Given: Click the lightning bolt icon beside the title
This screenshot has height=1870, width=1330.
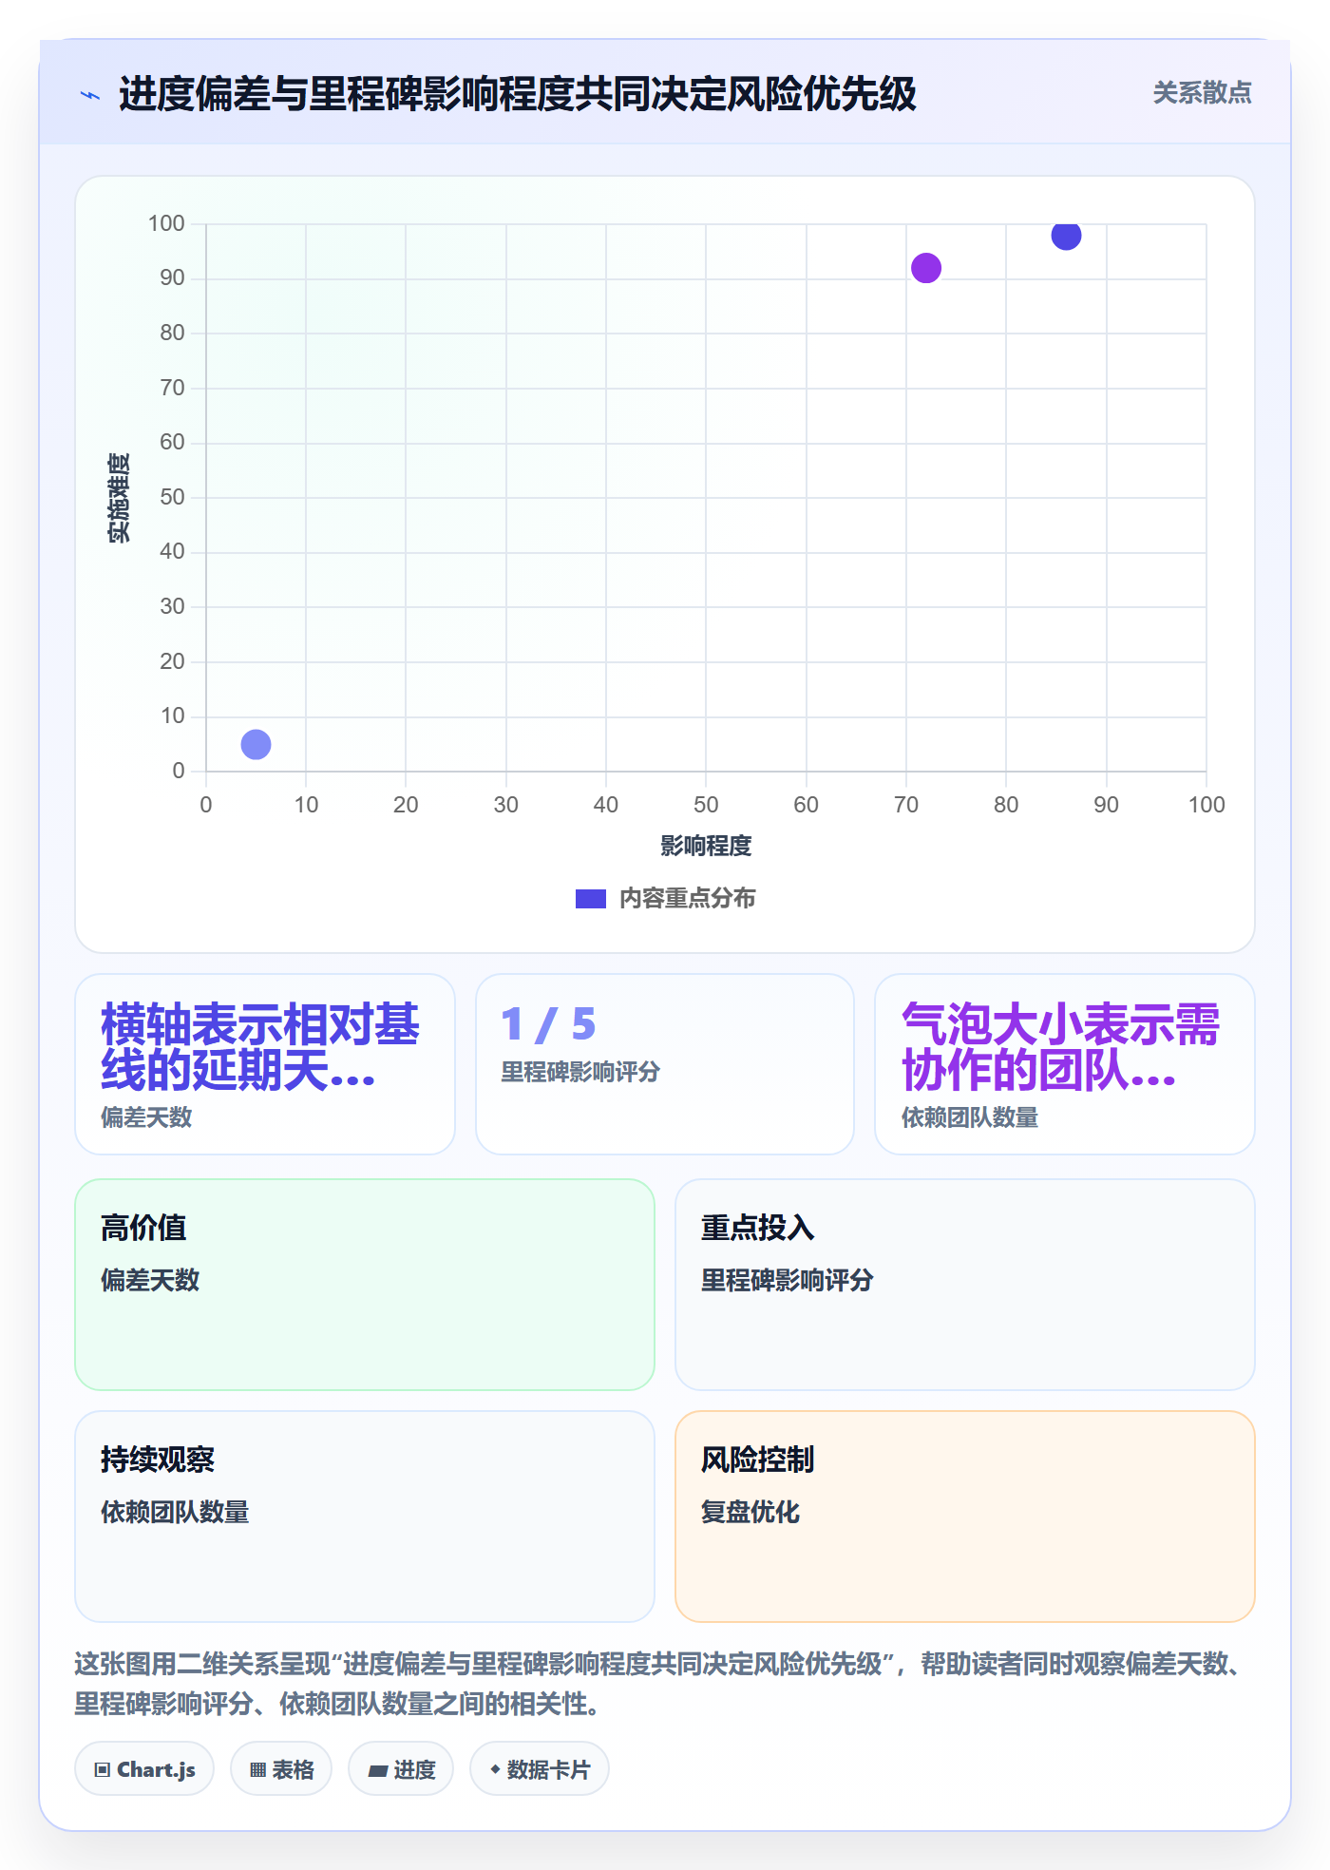Looking at the screenshot, I should pyautogui.click(x=90, y=95).
